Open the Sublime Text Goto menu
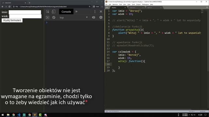This screenshot has height=117, width=209. tap(129, 4)
